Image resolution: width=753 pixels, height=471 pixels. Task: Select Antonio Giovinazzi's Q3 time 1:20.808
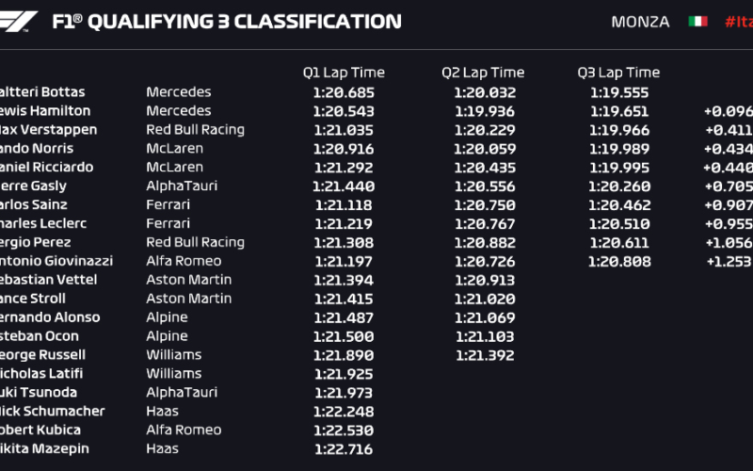point(619,262)
